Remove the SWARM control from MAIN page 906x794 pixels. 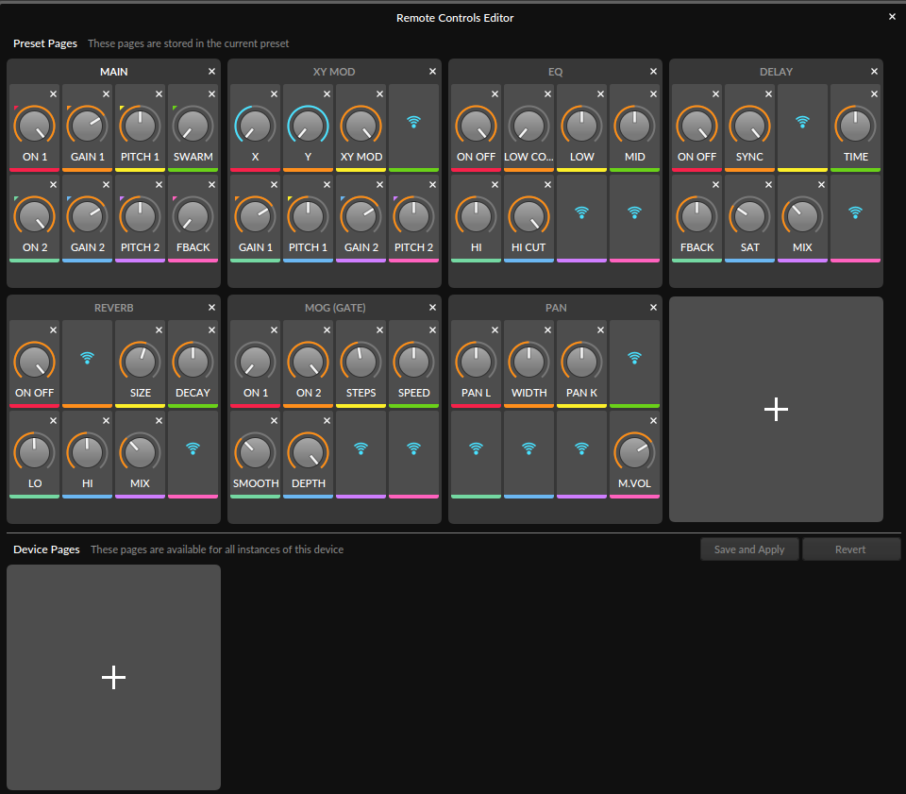pyautogui.click(x=212, y=93)
